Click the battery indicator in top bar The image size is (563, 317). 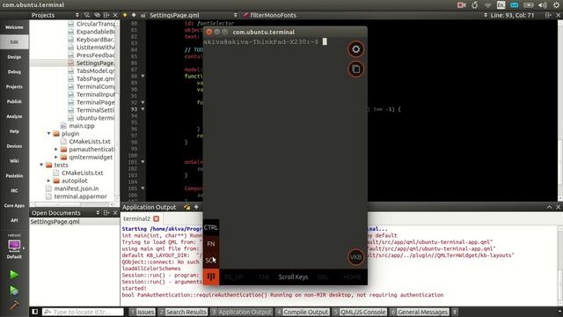(x=528, y=4)
